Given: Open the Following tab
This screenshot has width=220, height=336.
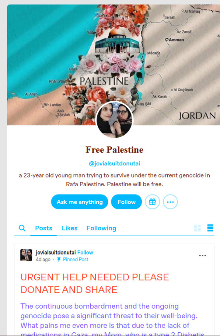Looking at the screenshot, I should click(101, 228).
